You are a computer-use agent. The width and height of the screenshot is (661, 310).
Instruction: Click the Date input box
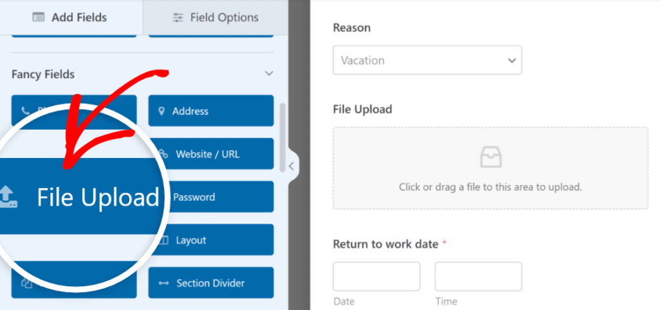tap(376, 276)
